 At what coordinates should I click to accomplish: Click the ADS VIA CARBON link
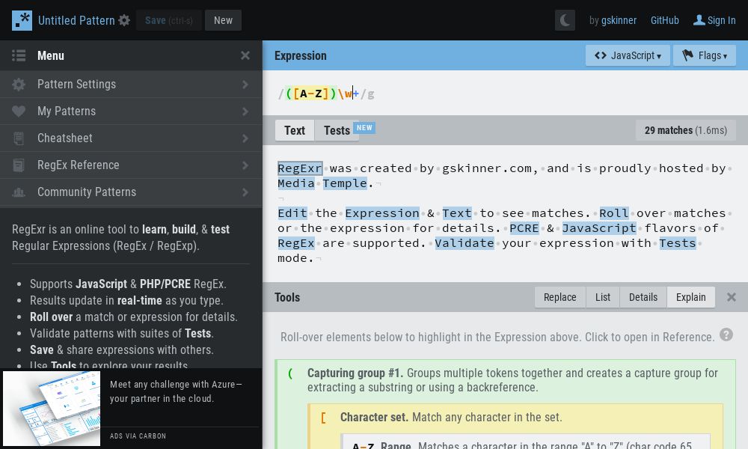138,436
